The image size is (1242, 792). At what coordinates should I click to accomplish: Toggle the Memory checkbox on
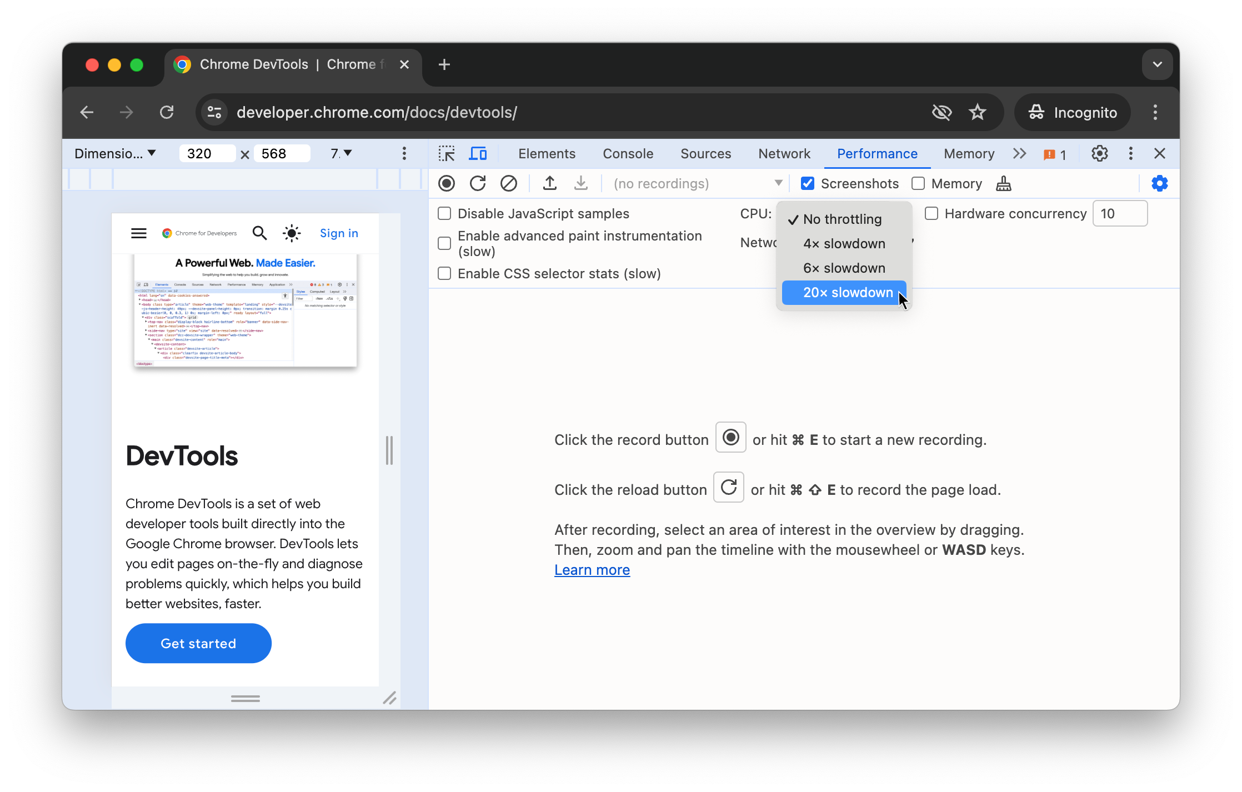(918, 184)
